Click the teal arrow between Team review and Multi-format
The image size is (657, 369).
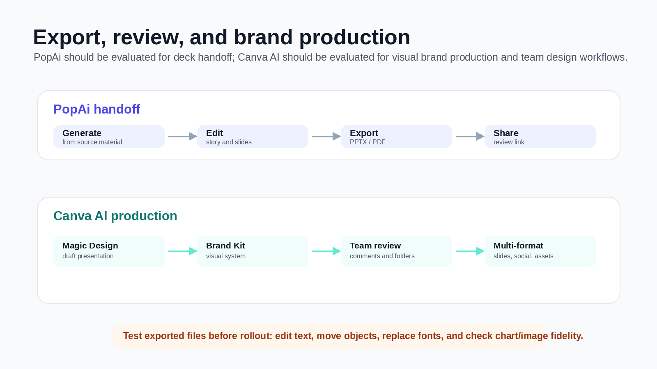(x=470, y=251)
